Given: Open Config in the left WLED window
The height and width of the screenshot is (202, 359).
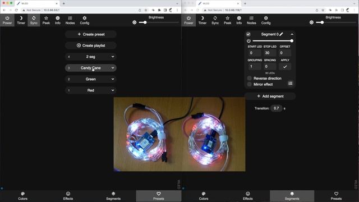Looking at the screenshot, I should (x=85, y=20).
